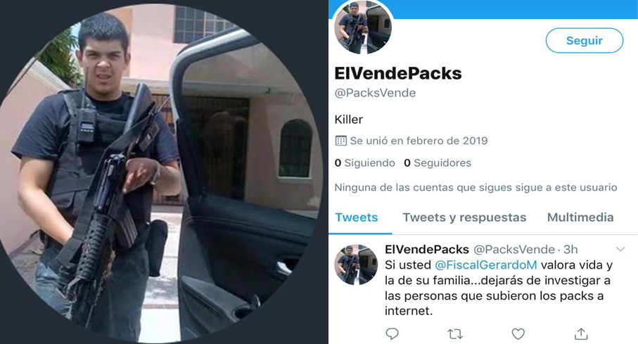Switch to the Tweets tab

coord(357,217)
